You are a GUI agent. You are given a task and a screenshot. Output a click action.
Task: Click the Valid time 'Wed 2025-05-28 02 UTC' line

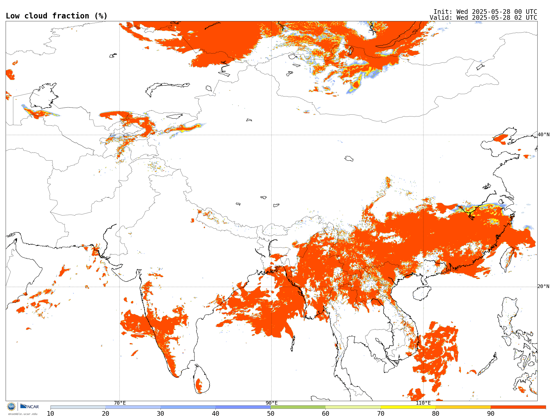(483, 18)
